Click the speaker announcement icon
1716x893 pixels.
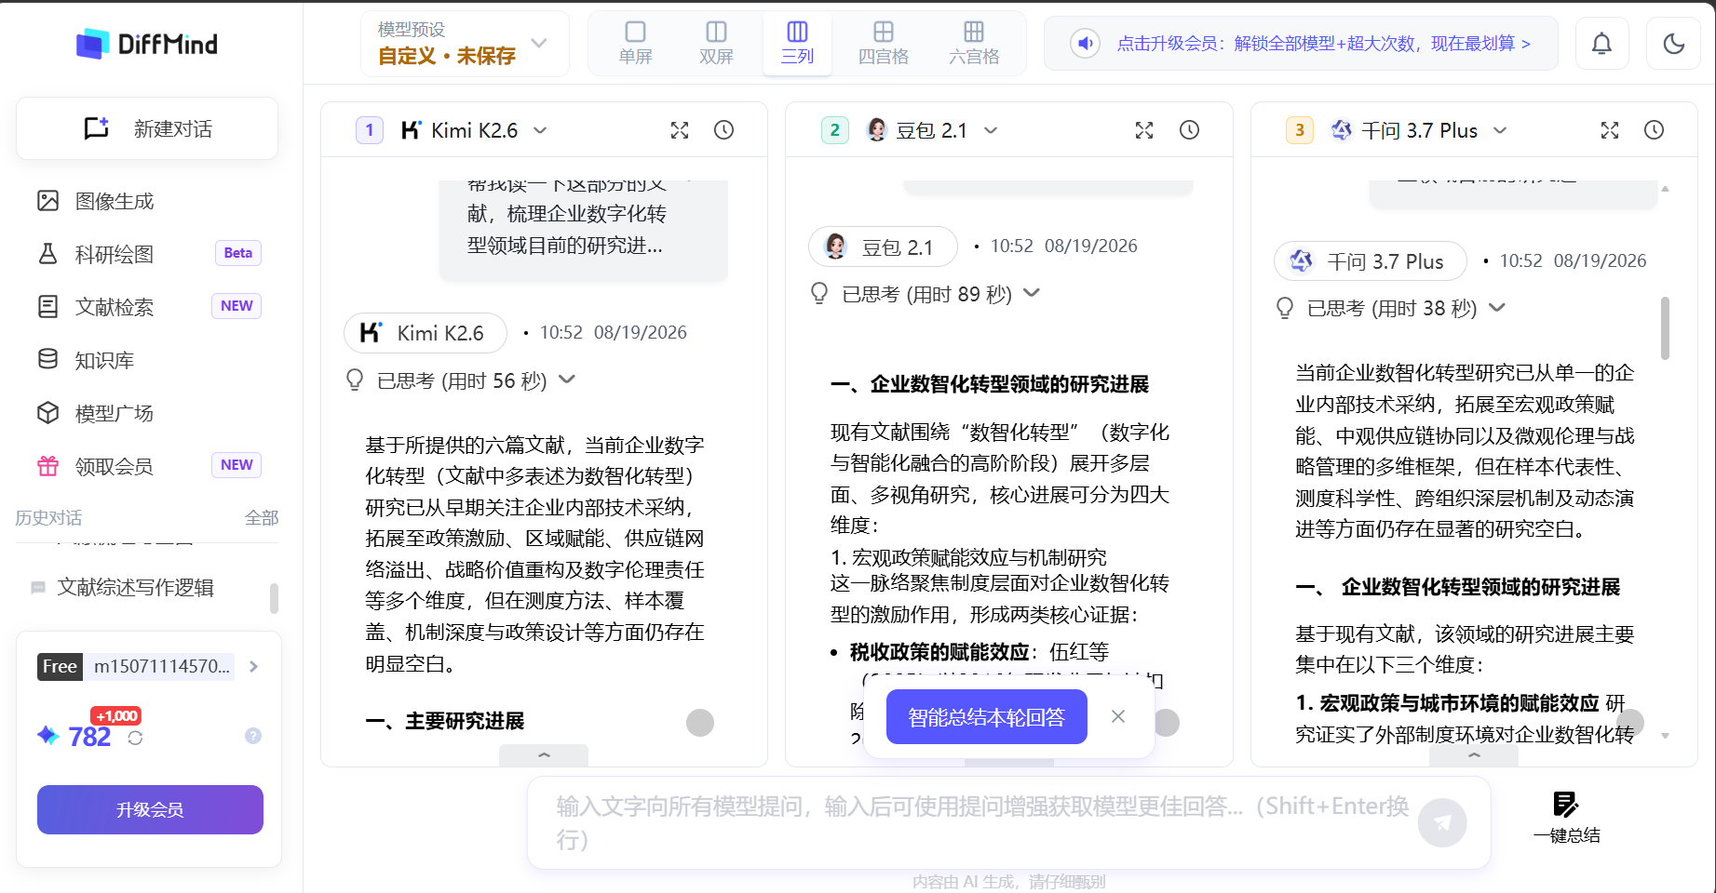1085,43
